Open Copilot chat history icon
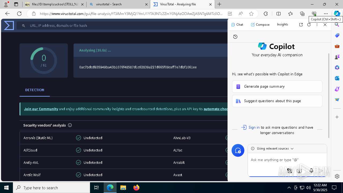The image size is (343, 193). [x=235, y=37]
